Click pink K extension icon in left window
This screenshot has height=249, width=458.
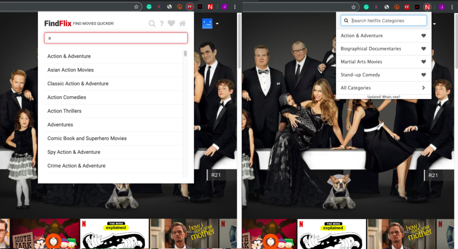pyautogui.click(x=159, y=7)
